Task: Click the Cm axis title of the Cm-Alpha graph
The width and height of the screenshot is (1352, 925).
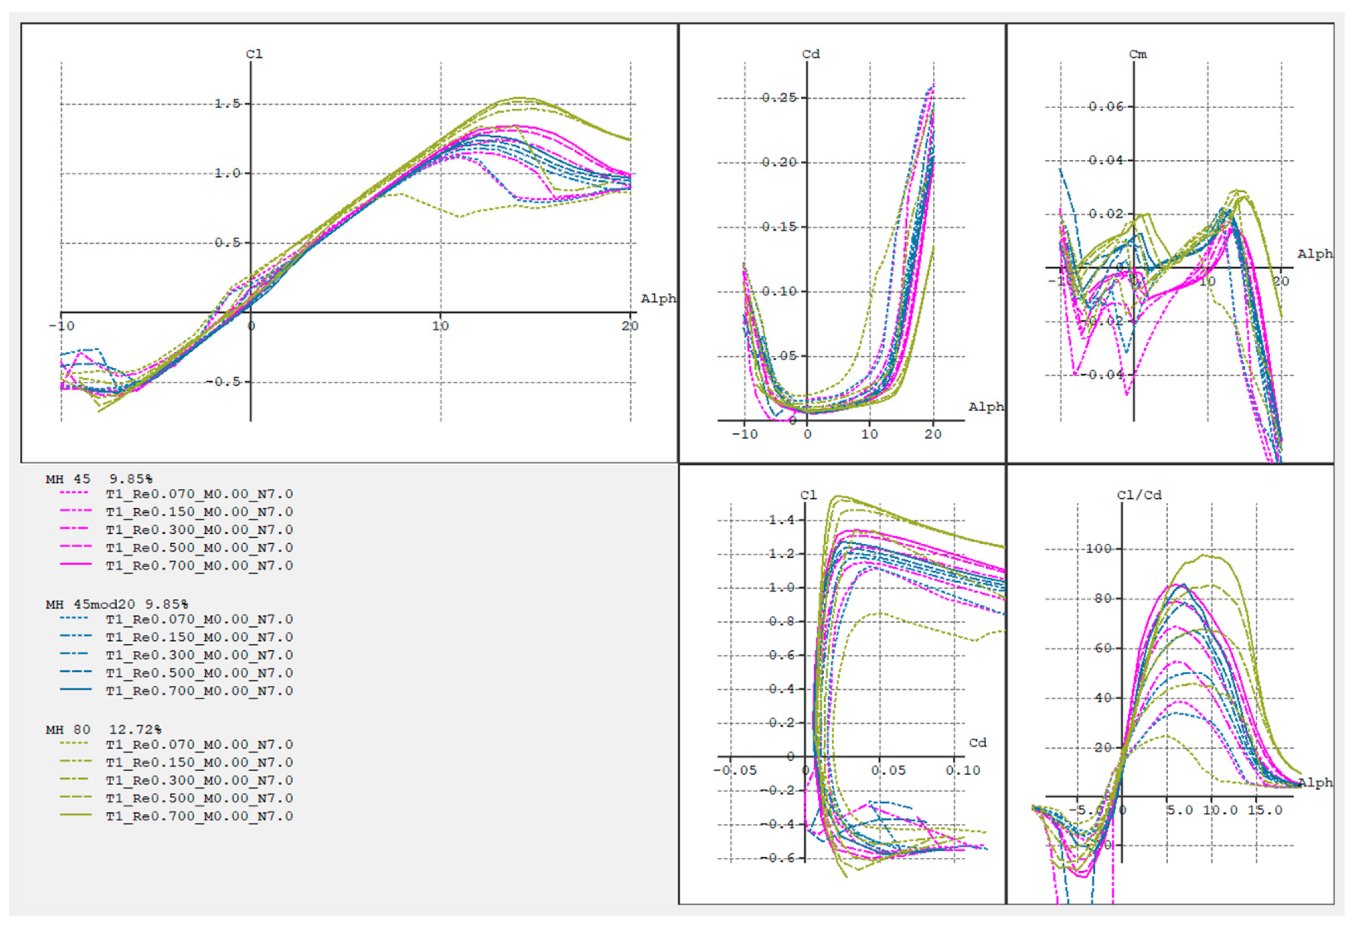Action: click(x=1137, y=54)
